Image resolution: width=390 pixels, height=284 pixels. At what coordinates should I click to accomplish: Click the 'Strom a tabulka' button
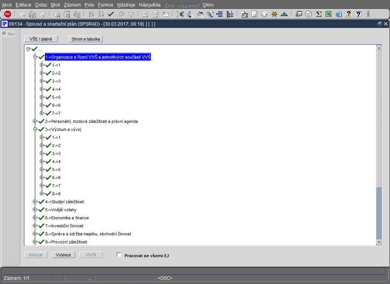click(85, 39)
